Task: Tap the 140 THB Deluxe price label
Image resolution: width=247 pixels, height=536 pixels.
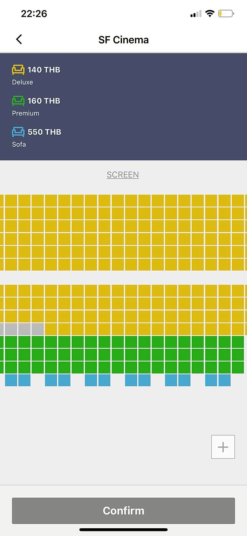Action: [x=44, y=70]
